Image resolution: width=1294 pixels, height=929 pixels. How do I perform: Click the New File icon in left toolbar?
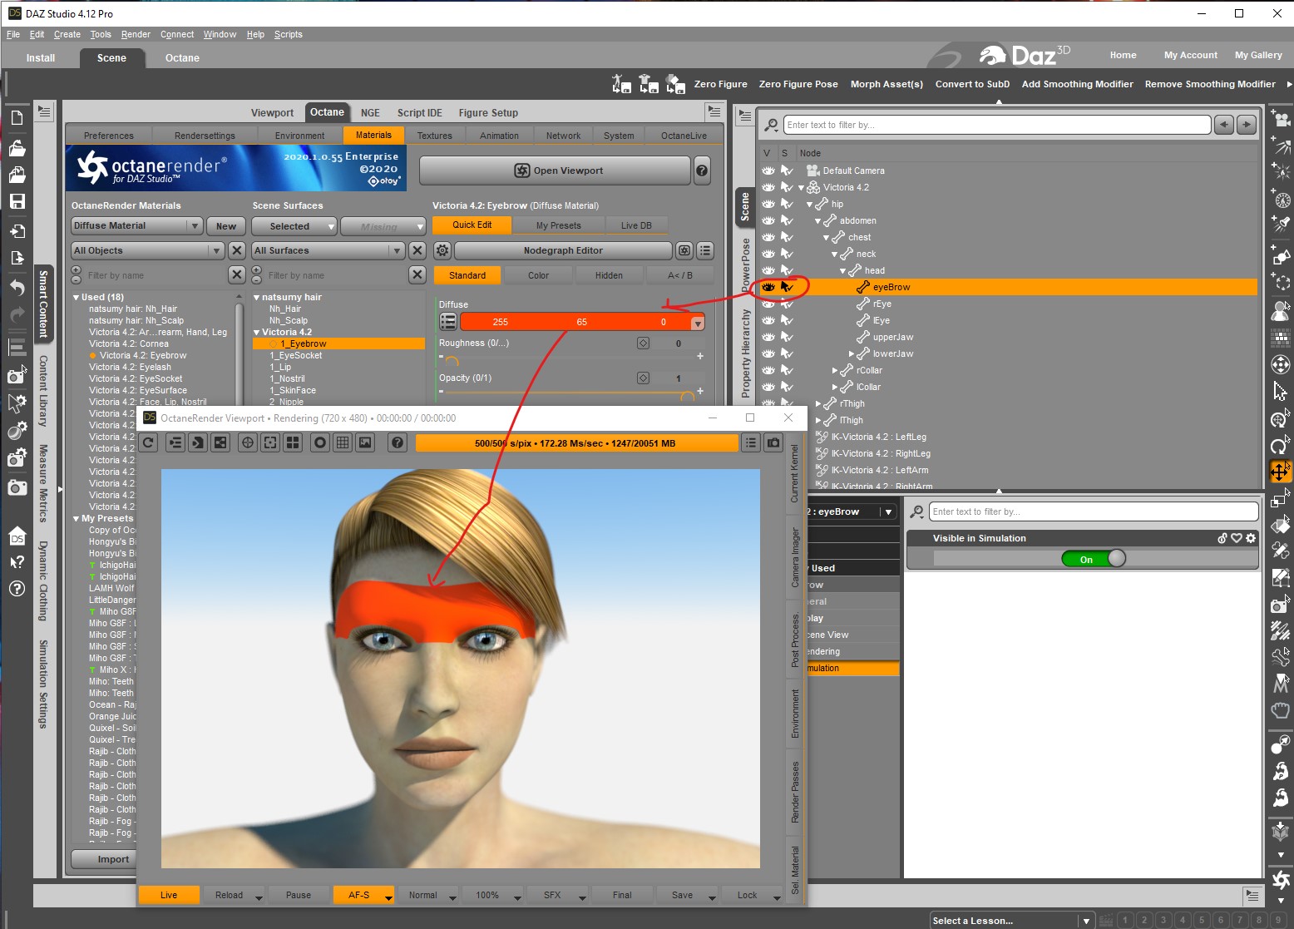click(17, 118)
